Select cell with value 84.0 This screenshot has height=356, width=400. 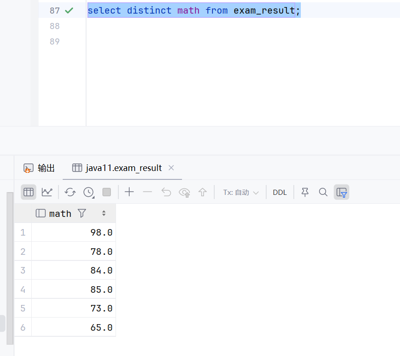tap(73, 270)
